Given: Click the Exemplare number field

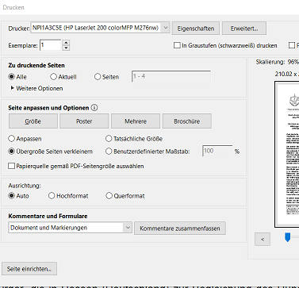Looking at the screenshot, I should 51,45.
